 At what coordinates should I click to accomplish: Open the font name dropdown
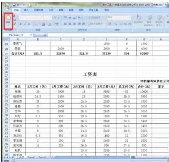(x=42, y=18)
